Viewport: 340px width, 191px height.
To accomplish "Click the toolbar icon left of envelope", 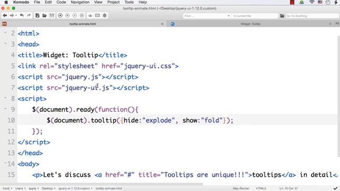I will (x=90, y=15).
